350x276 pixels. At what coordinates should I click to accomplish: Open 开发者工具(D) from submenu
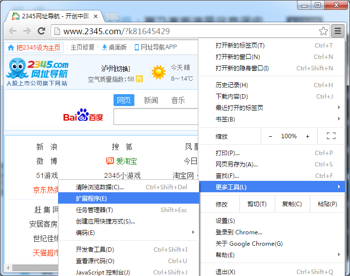point(128,249)
